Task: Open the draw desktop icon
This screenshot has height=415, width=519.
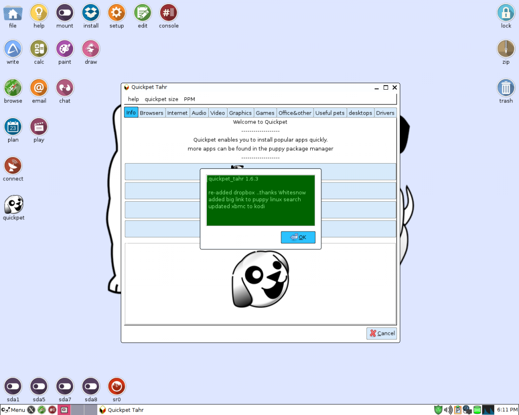Action: (91, 49)
